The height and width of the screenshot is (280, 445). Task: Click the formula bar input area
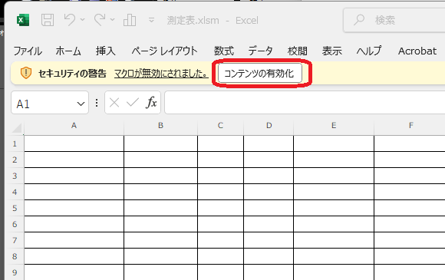(x=305, y=103)
